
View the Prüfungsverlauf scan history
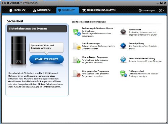tap(136, 71)
